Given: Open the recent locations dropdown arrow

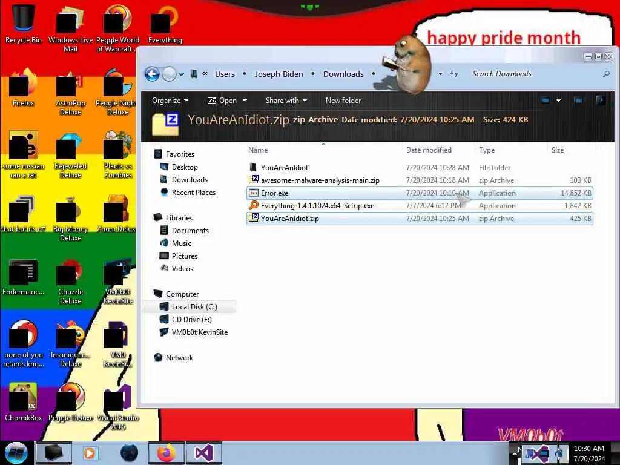Looking at the screenshot, I should click(181, 74).
